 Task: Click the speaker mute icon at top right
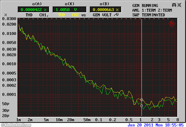179,5
